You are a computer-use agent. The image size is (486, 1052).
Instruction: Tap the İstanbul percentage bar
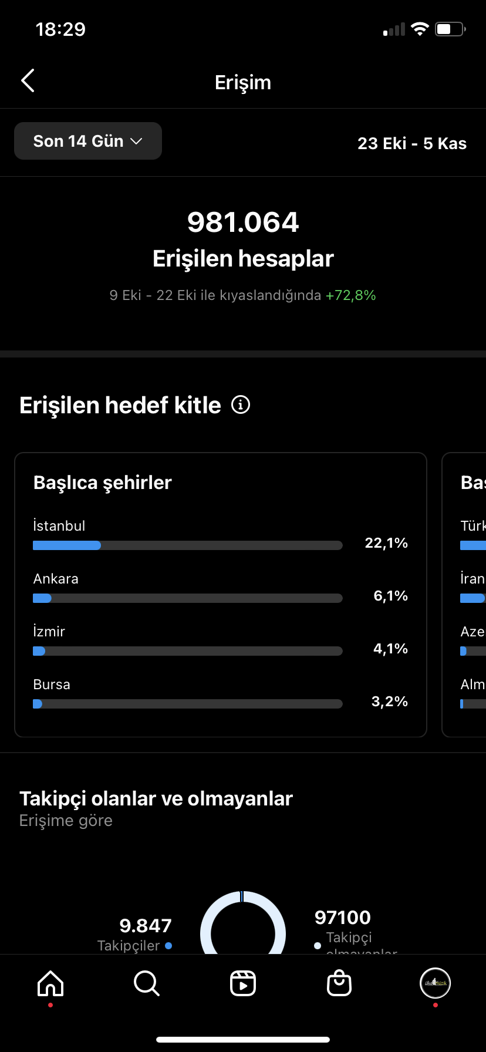[x=188, y=545]
